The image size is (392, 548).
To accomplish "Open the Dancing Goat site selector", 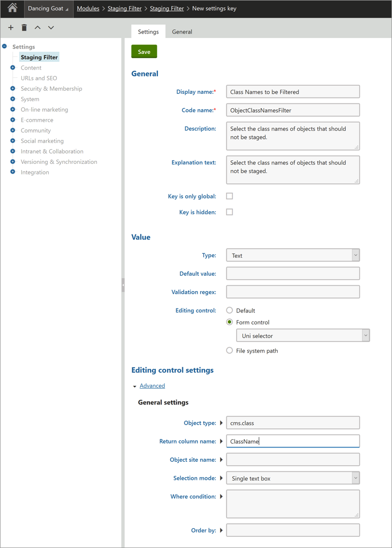I will pyautogui.click(x=48, y=9).
